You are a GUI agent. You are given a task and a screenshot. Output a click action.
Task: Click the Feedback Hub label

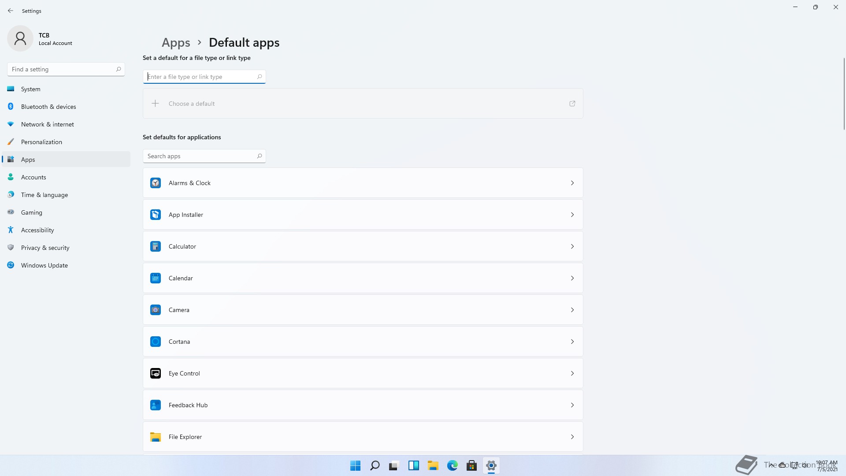coord(188,405)
